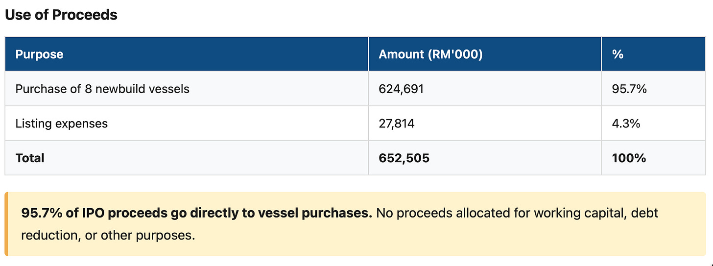Select the "Purpose" column header
713x266 pixels.
[x=39, y=54]
